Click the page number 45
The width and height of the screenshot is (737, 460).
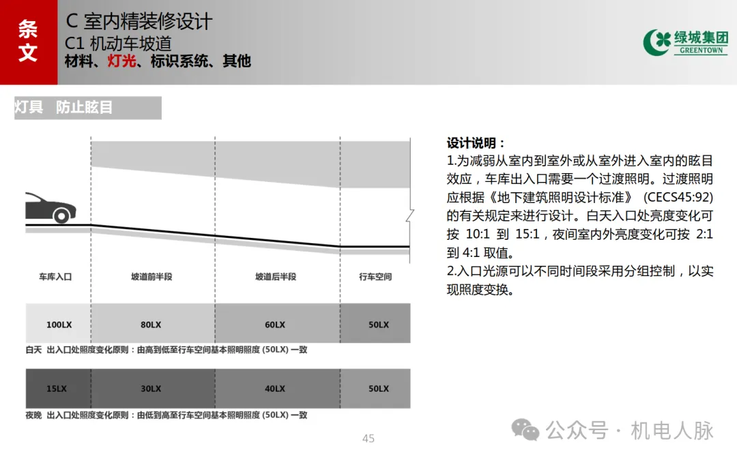369,438
